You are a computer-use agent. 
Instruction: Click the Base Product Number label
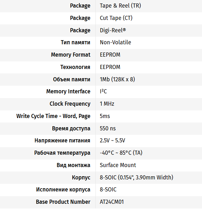point(63,202)
